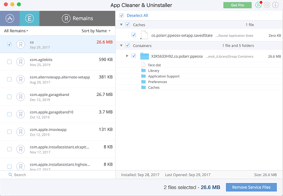Check the com.apple.garageband checkbox
283x196 pixels.
pos(9,97)
